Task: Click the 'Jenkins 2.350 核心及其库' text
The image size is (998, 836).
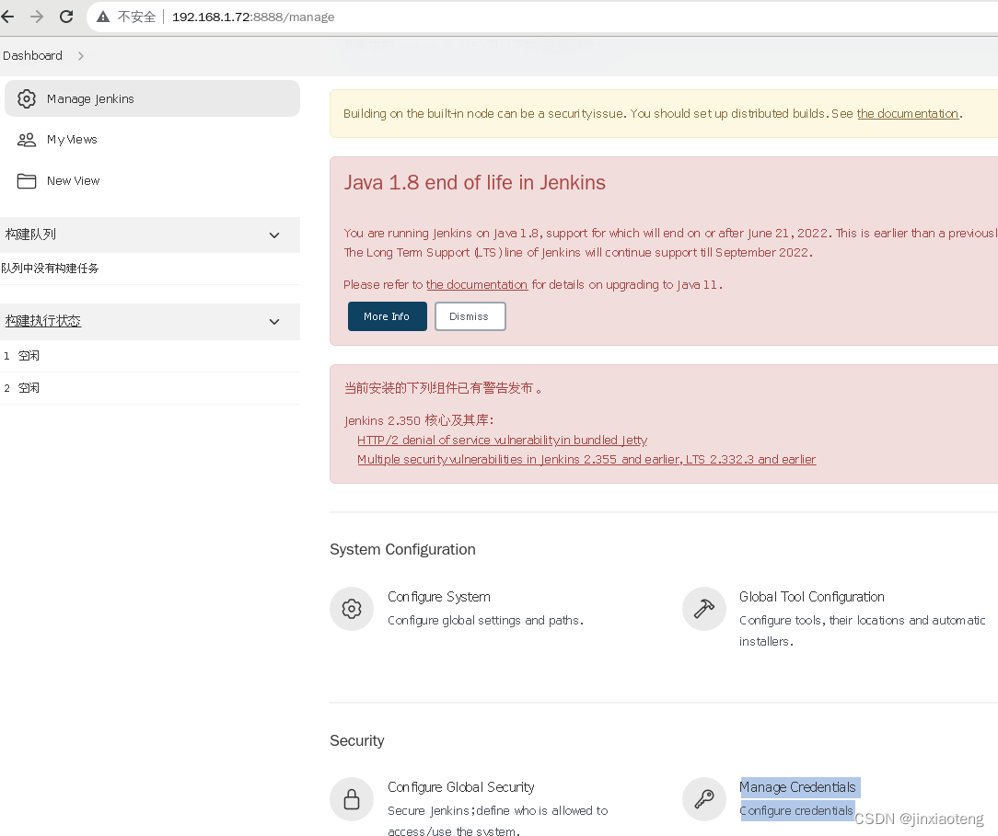Action: 419,420
